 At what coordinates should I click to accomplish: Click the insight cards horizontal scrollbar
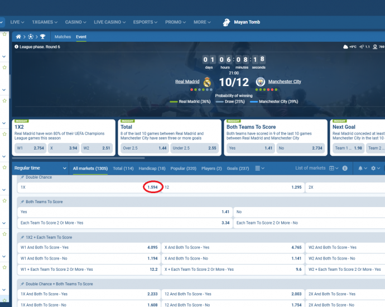coord(79,158)
